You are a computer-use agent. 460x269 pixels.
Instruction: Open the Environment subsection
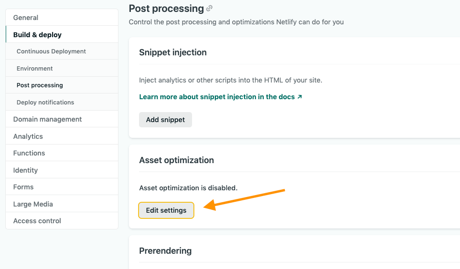(34, 69)
